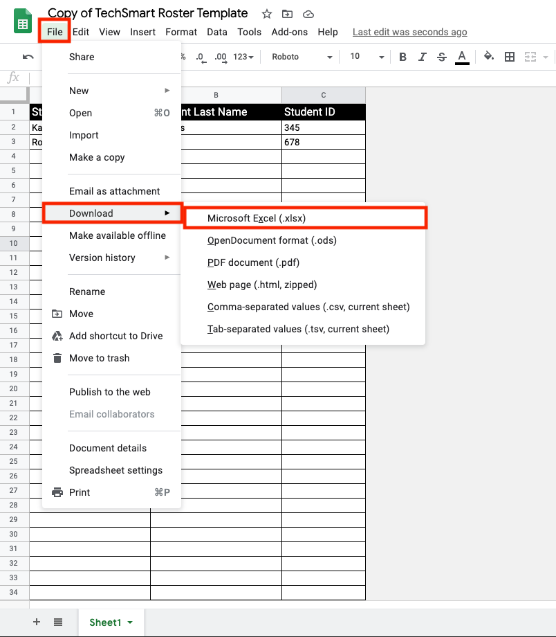Viewport: 556px width, 637px height.
Task: Choose Make a copy
Action: coord(111,157)
